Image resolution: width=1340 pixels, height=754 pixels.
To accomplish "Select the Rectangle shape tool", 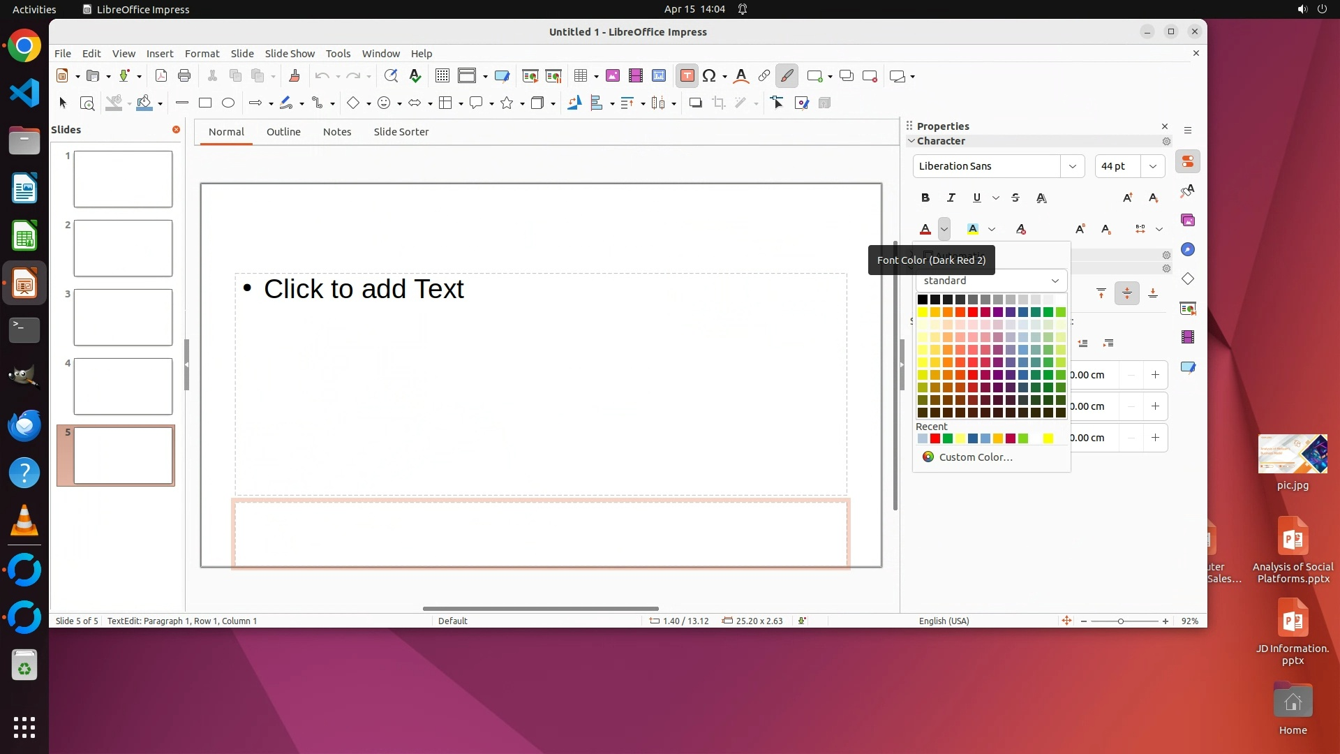I will 205,103.
